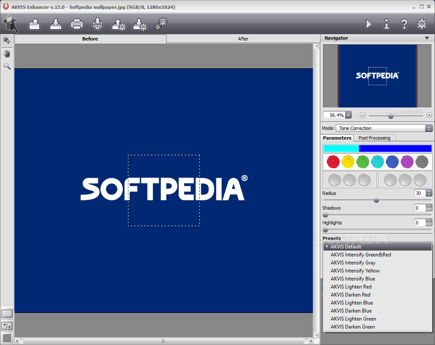Click the gray background color square
Viewport: 435px width, 345px height.
point(7,338)
